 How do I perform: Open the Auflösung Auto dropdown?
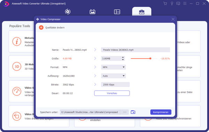click(x=113, y=76)
